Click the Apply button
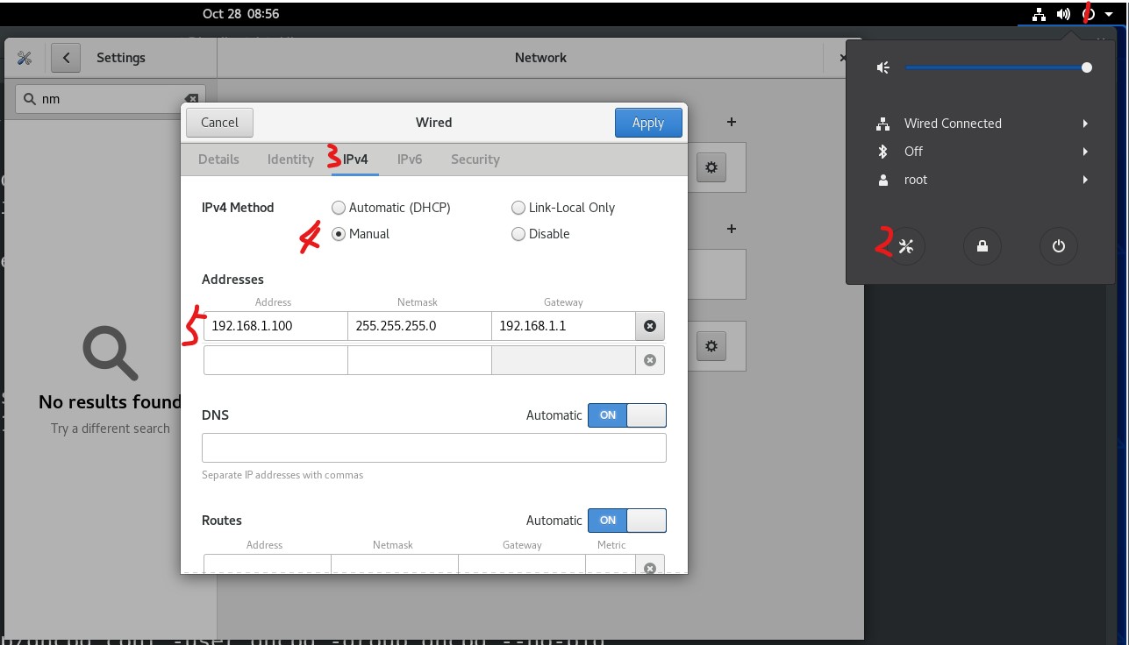Screen dimensions: 1129x645 [647, 123]
